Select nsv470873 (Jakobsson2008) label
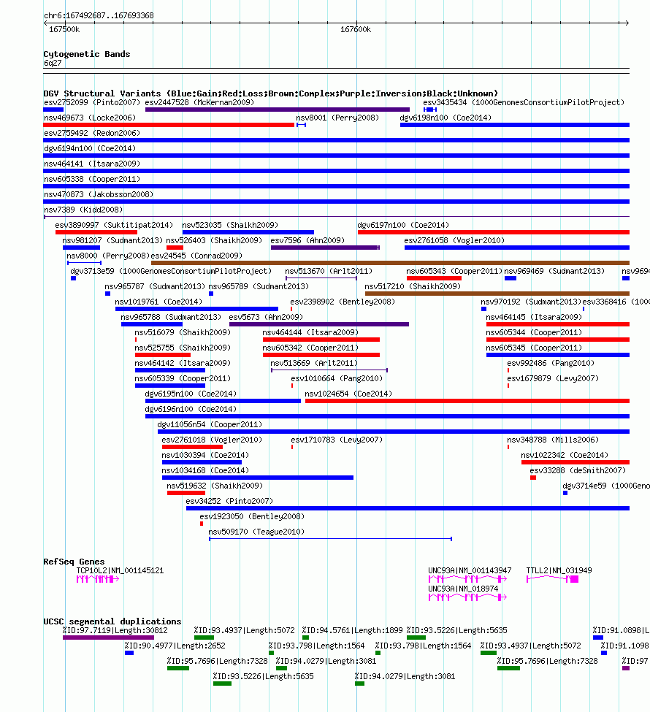This screenshot has width=650, height=712. pyautogui.click(x=99, y=195)
